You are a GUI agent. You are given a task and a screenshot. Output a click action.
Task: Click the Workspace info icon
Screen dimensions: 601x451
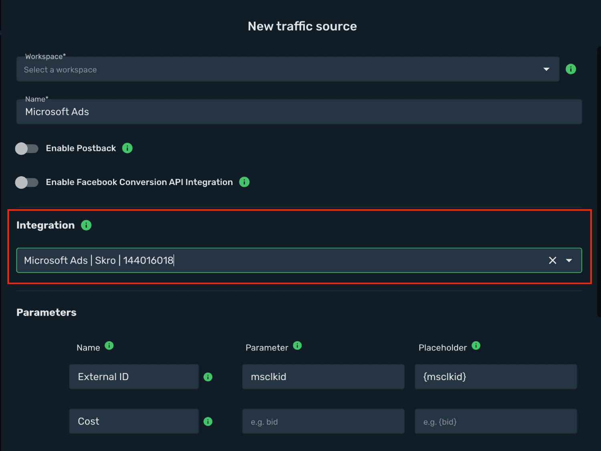click(571, 69)
